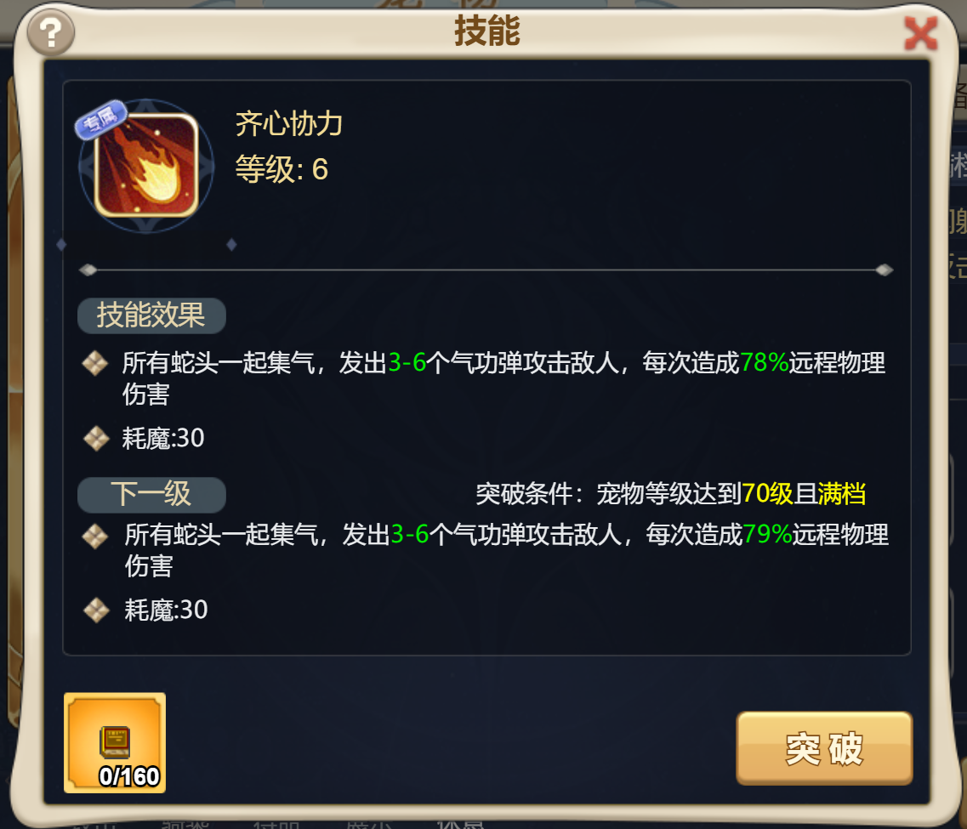
Task: Close the 技能 dialog with red X
Action: point(921,34)
